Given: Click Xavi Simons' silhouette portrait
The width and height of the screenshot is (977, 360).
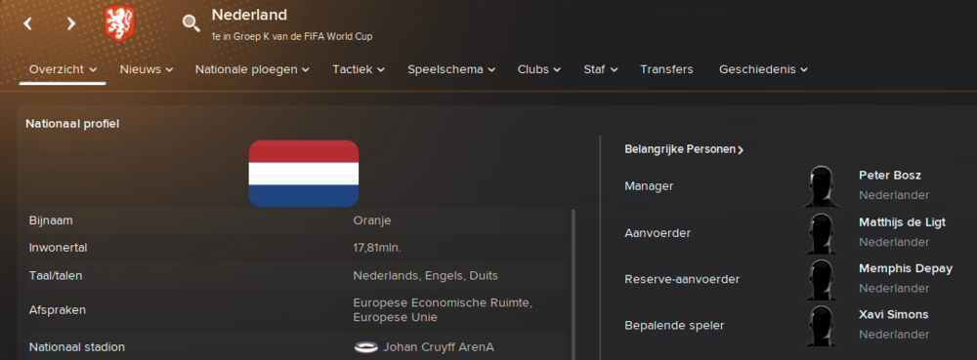Looking at the screenshot, I should [x=821, y=325].
